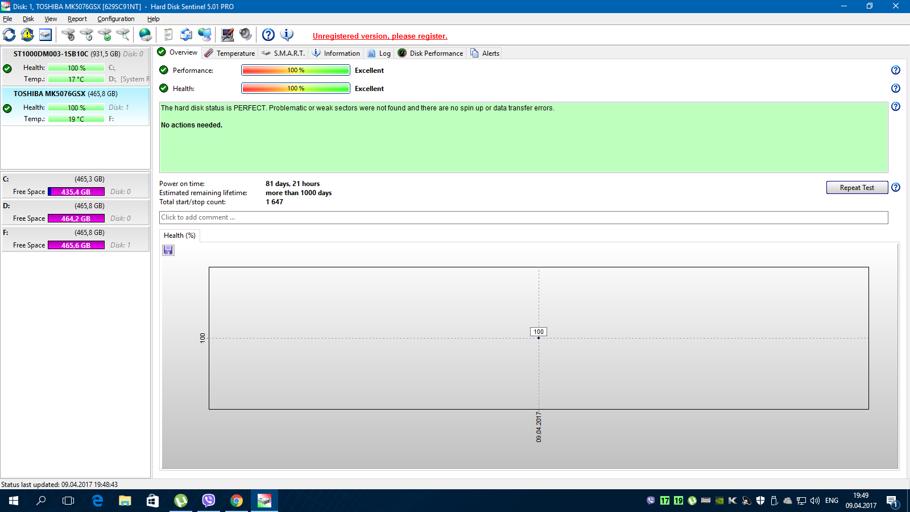Click the Hard Disk Sentinel taskbar button

(x=264, y=501)
